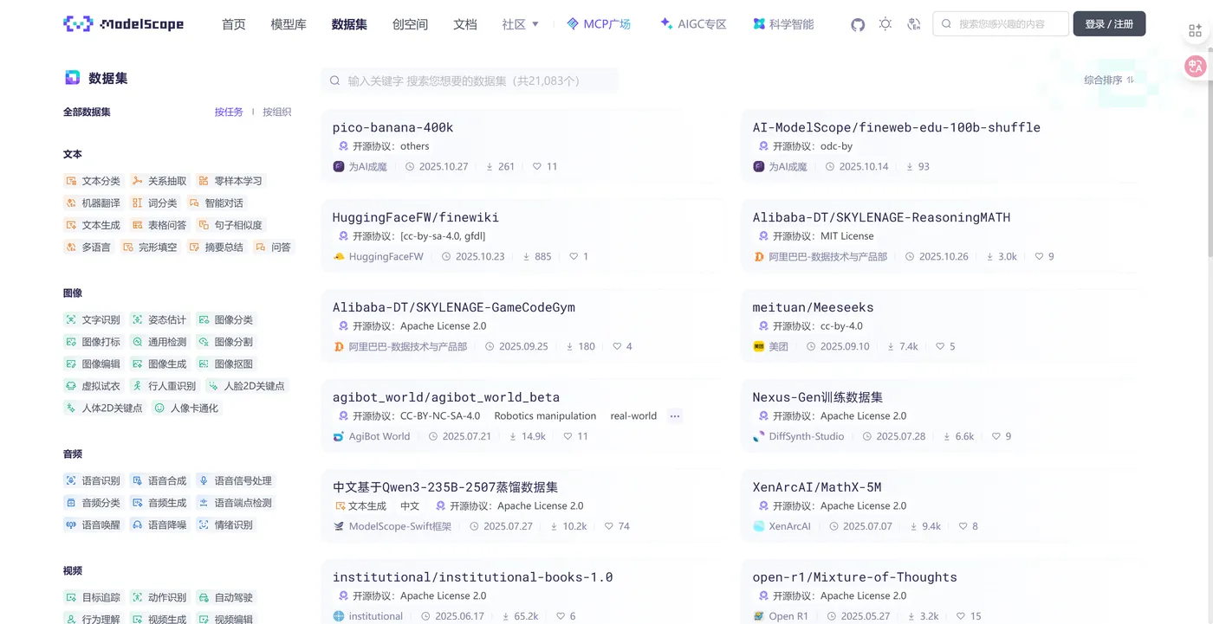Switch to the 模型库 tab
1213x624 pixels.
(x=288, y=24)
